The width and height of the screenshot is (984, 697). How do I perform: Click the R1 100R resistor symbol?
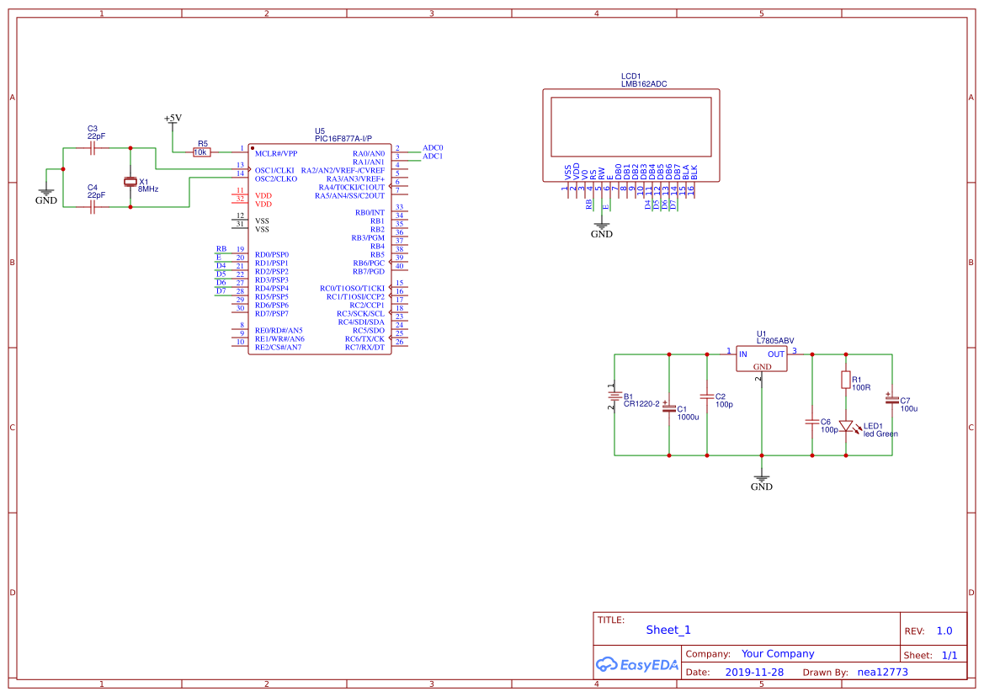coord(846,380)
